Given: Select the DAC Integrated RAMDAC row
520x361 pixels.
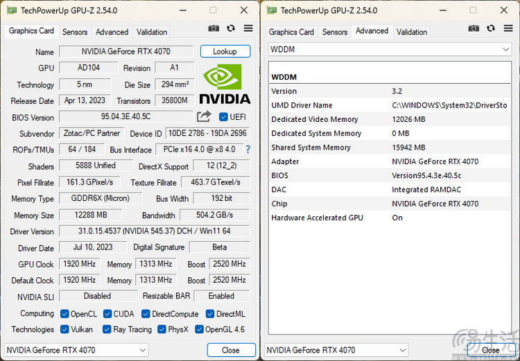Looking at the screenshot, I should [390, 190].
